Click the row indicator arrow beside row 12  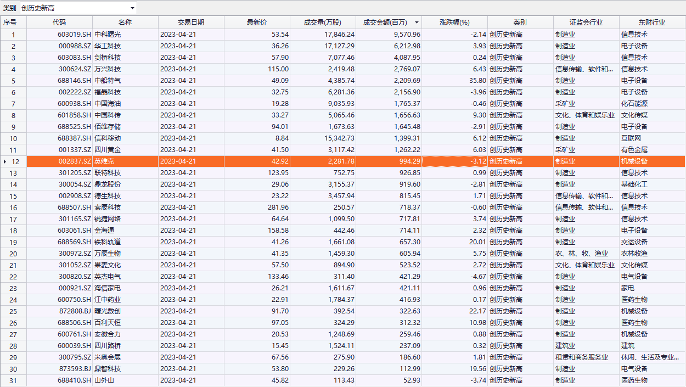(x=5, y=161)
